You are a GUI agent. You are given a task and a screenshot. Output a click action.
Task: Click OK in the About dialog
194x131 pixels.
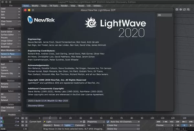[x=165, y=15]
